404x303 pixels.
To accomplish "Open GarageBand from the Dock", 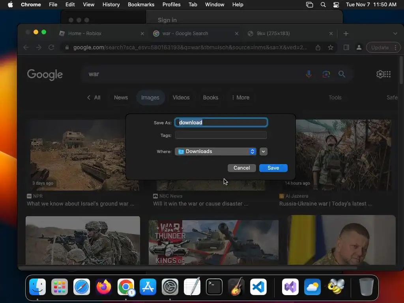I will [x=236, y=287].
